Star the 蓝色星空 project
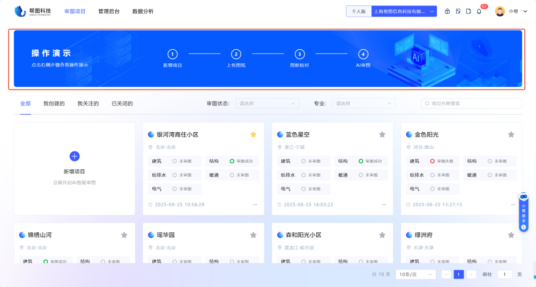 coord(382,134)
